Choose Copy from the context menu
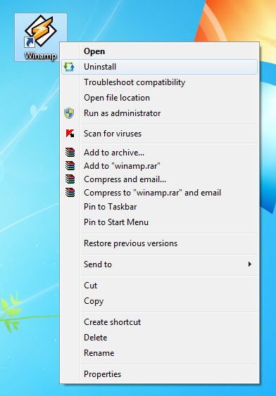Screen dimensions: 276x396 point(160,301)
